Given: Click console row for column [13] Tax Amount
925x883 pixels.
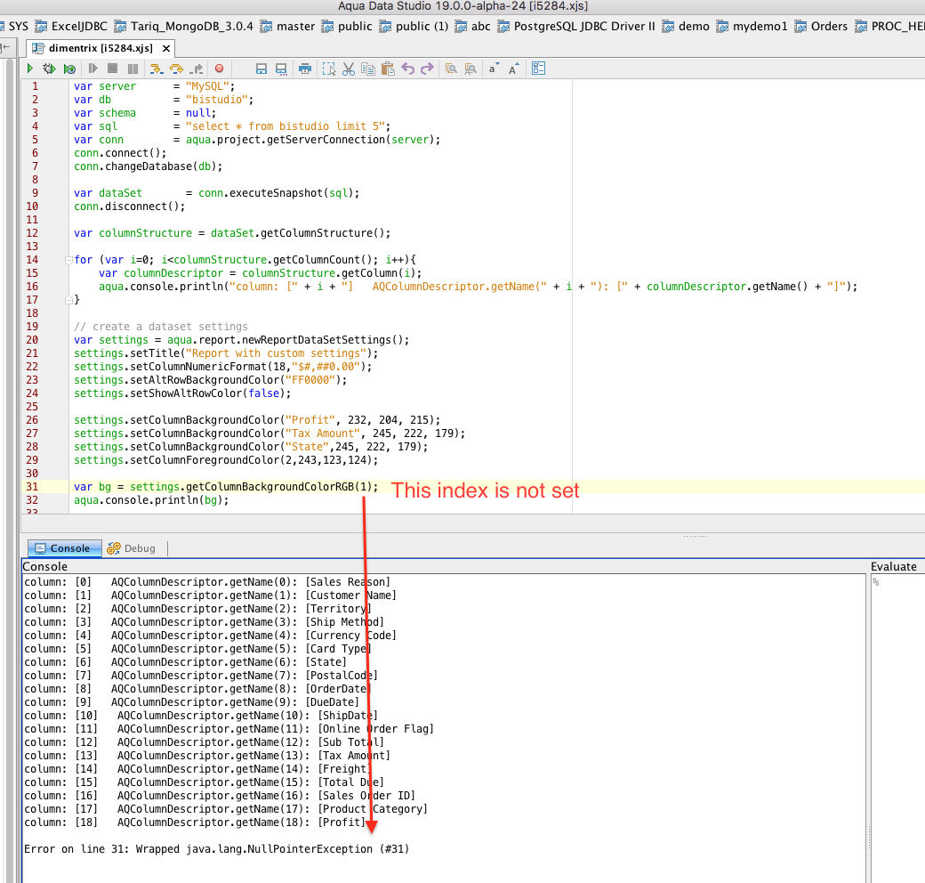Looking at the screenshot, I should tap(207, 756).
